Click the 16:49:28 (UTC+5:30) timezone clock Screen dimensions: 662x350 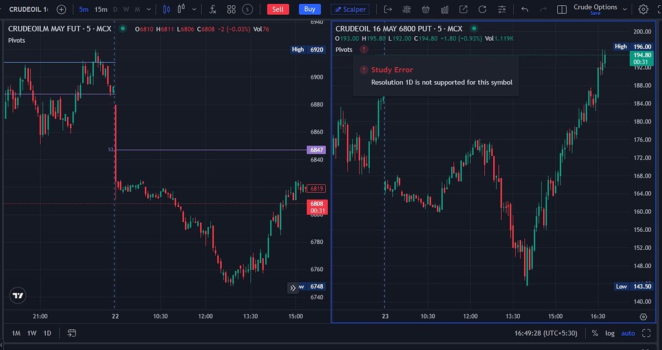[x=546, y=333]
